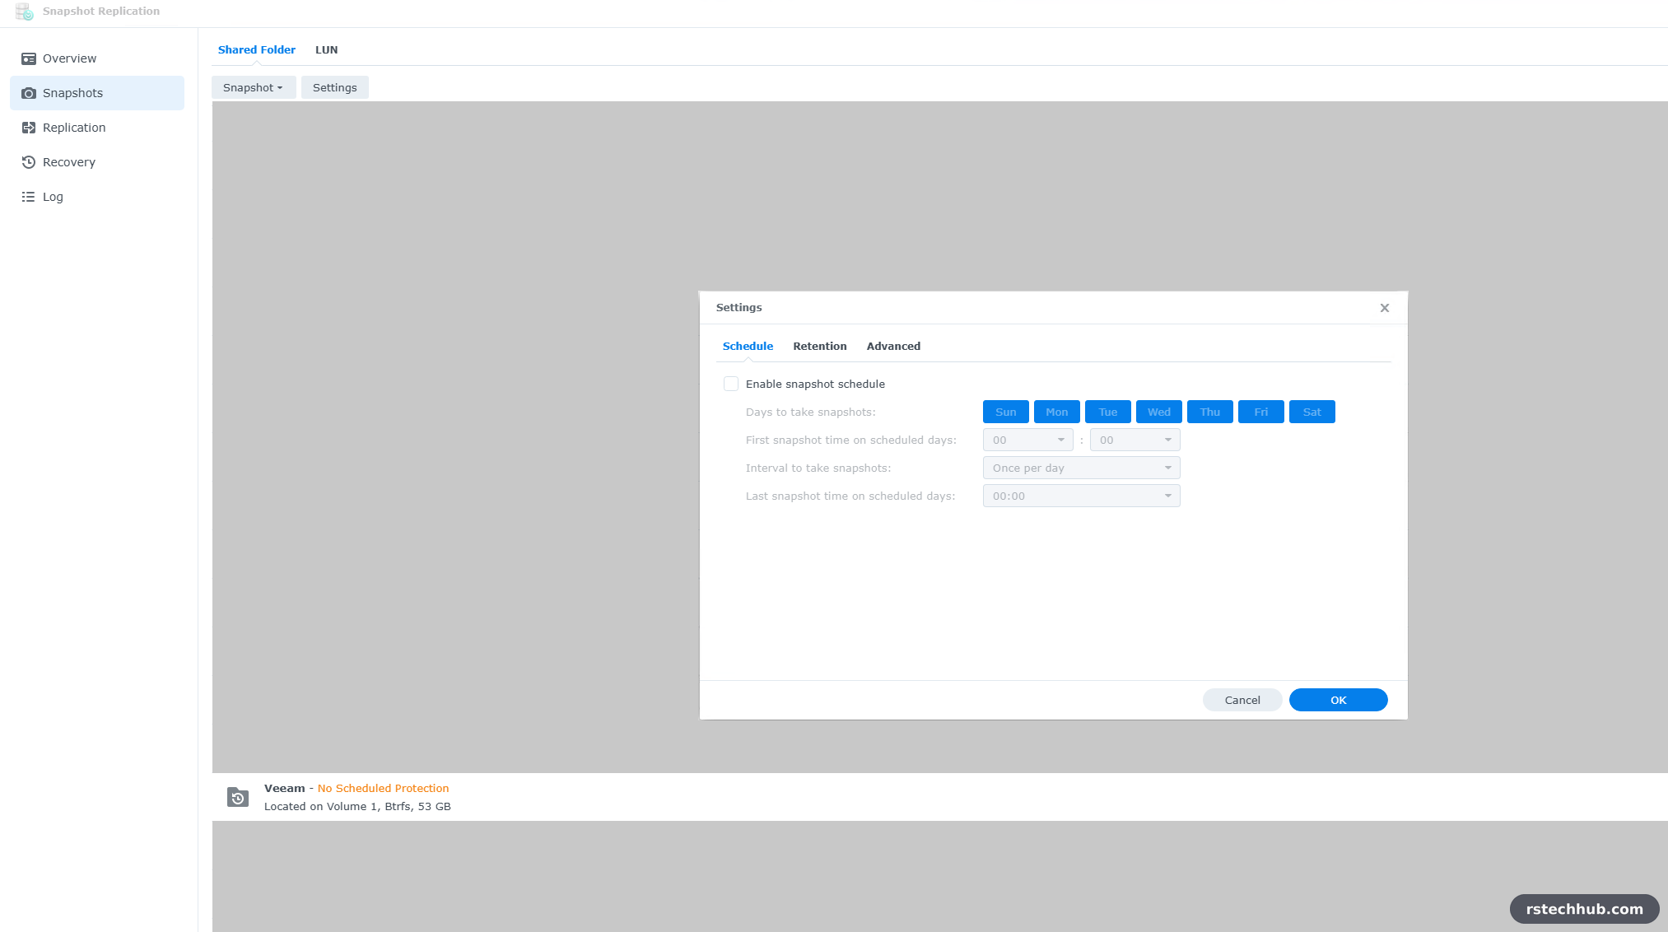
Task: Open the first snapshot hour dropdown
Action: (1028, 440)
